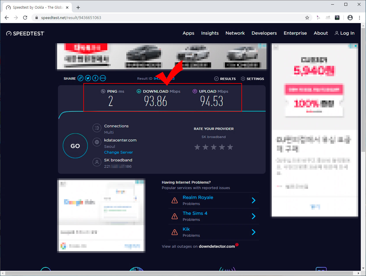Open Kik problems link
Screen dimensions: 366x276
186,229
